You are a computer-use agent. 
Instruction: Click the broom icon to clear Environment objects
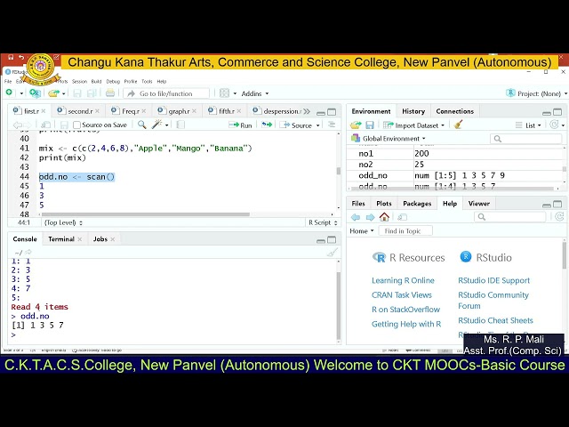459,125
